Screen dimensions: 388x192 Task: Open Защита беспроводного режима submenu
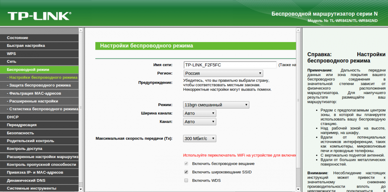pos(39,85)
